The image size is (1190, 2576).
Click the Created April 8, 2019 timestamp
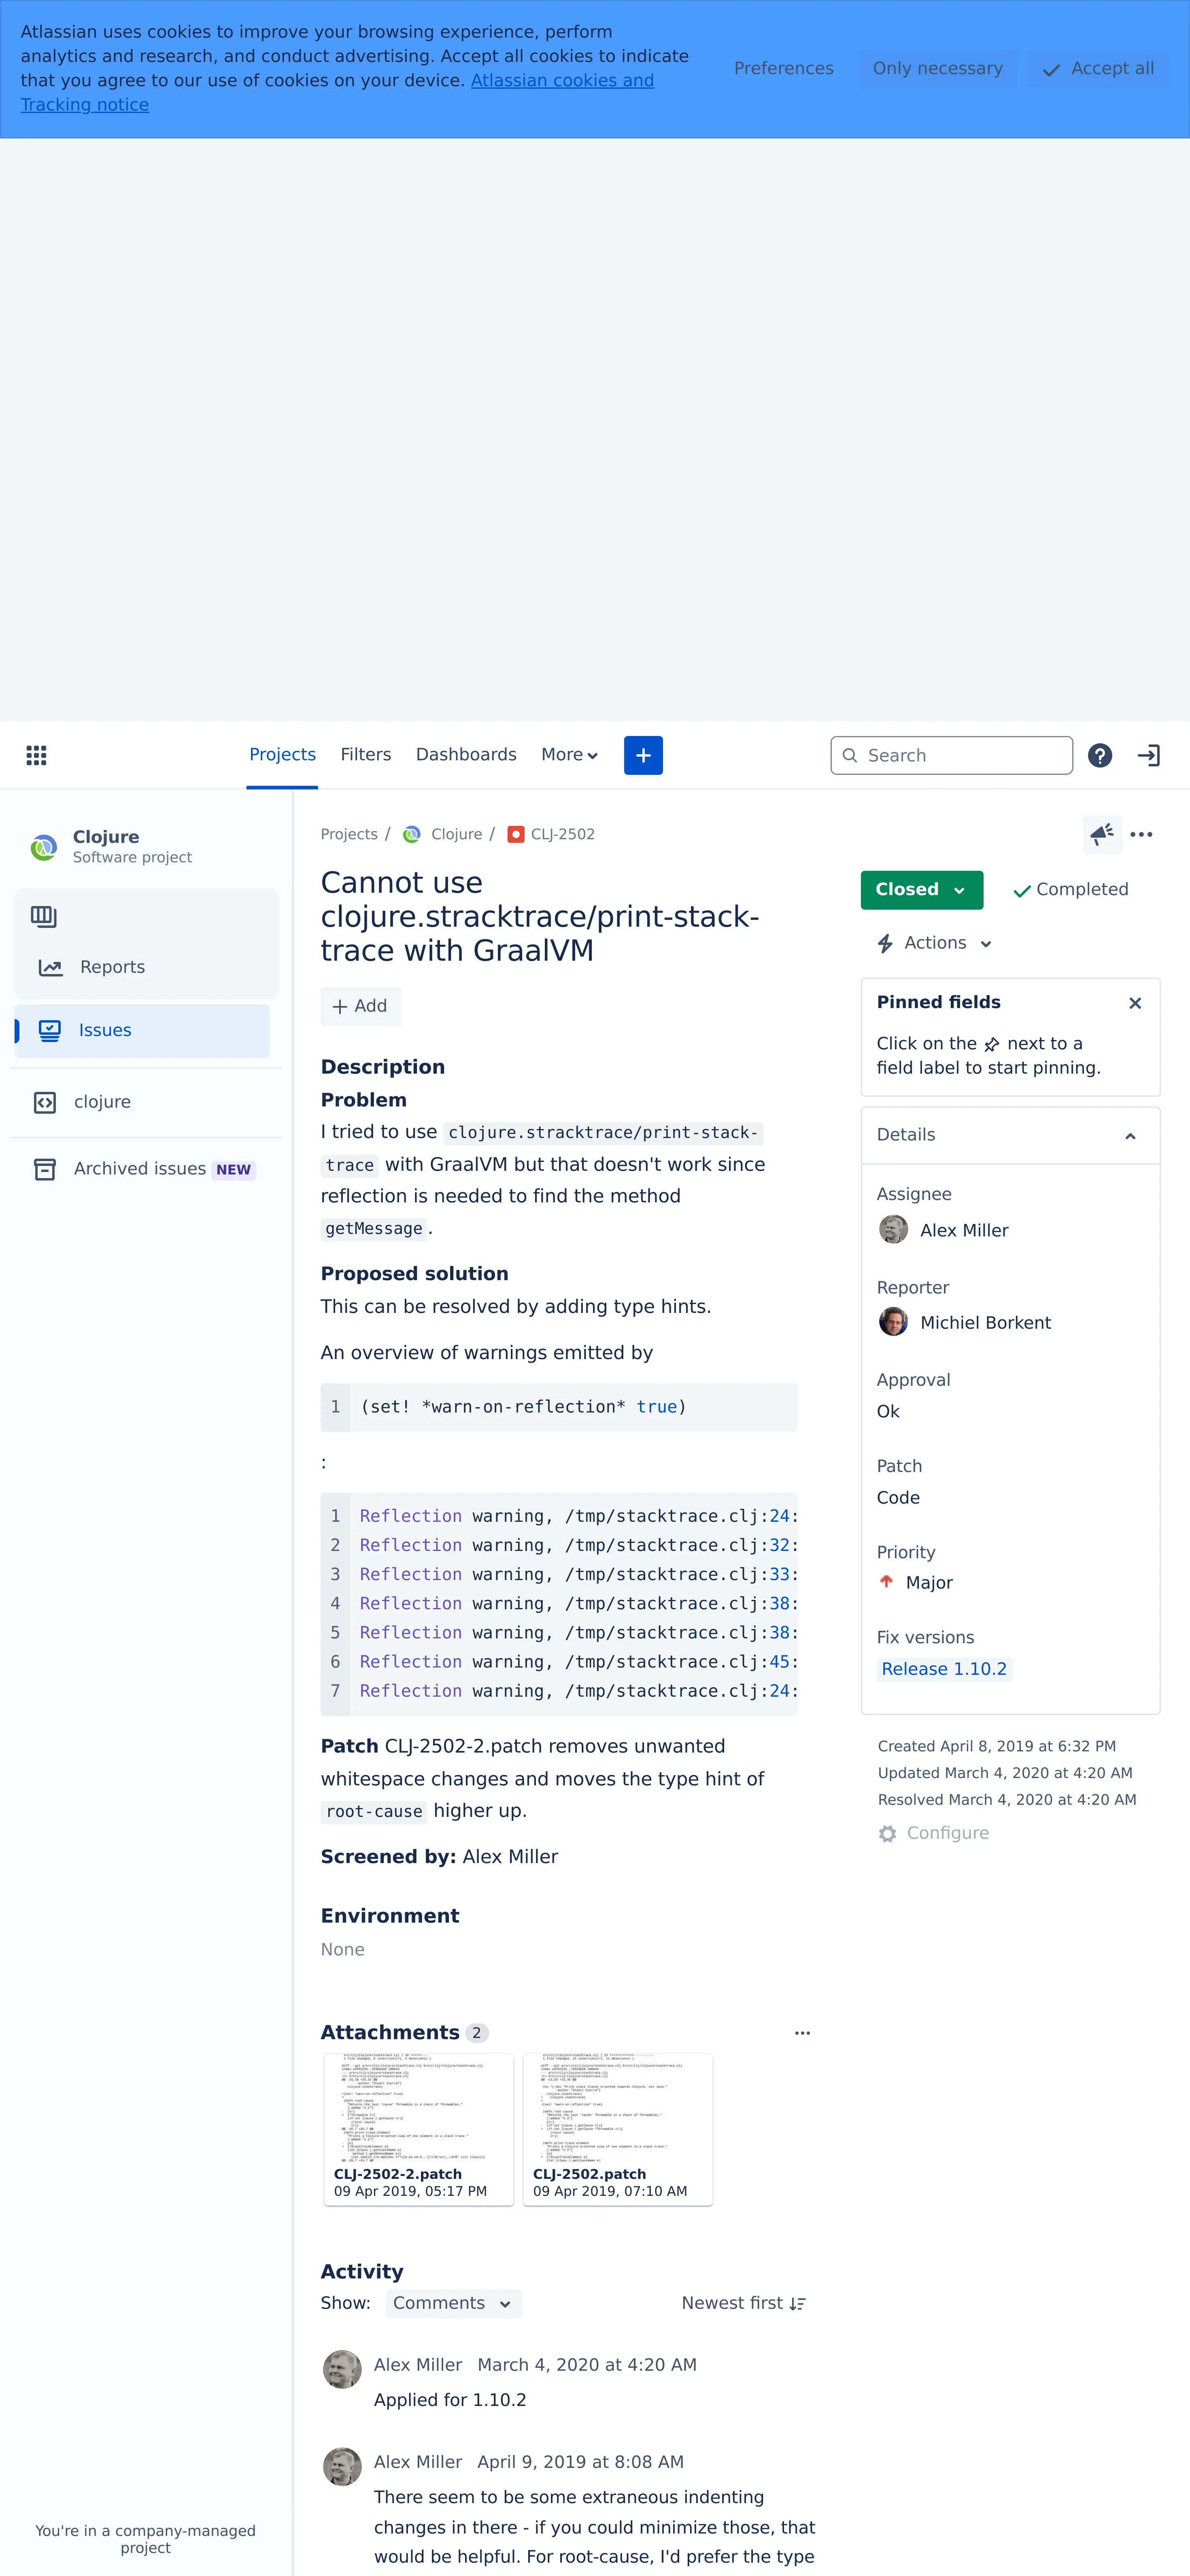point(996,1746)
